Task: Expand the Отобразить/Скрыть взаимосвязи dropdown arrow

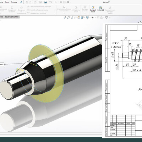Action: (x=64, y=13)
